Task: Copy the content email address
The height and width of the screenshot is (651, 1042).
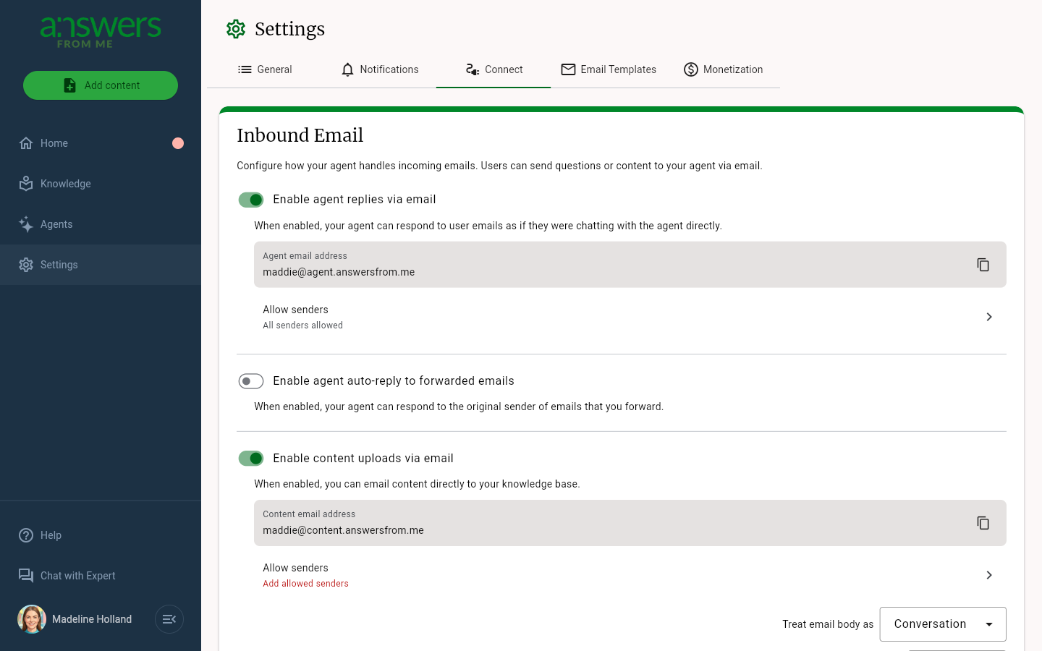Action: pyautogui.click(x=983, y=523)
